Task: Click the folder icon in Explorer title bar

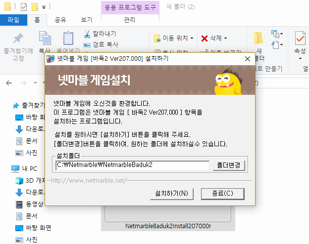Action: pyautogui.click(x=7, y=6)
